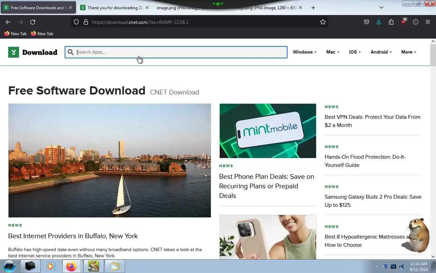Screen dimensions: 436x273
Task: Open first New Tab bookmark
Action: (15, 33)
